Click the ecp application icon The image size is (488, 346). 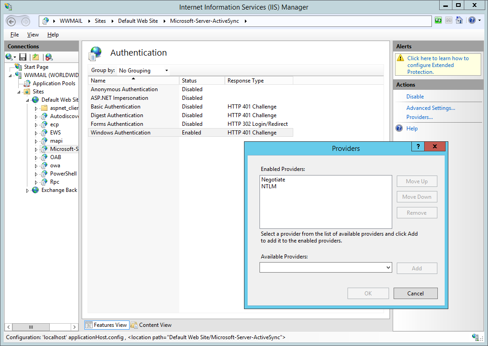pos(44,124)
